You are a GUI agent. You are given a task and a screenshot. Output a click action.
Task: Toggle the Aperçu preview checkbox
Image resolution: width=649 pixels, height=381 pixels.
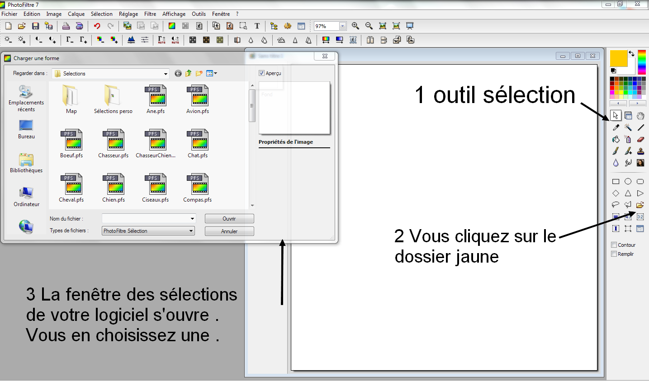pyautogui.click(x=261, y=73)
